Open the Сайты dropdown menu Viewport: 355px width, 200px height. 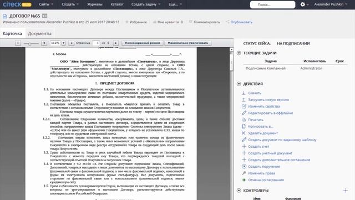pyautogui.click(x=46, y=4)
